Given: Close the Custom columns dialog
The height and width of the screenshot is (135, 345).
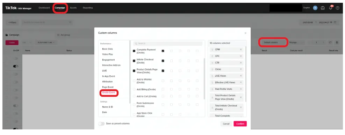Looking at the screenshot, I should (245, 33).
